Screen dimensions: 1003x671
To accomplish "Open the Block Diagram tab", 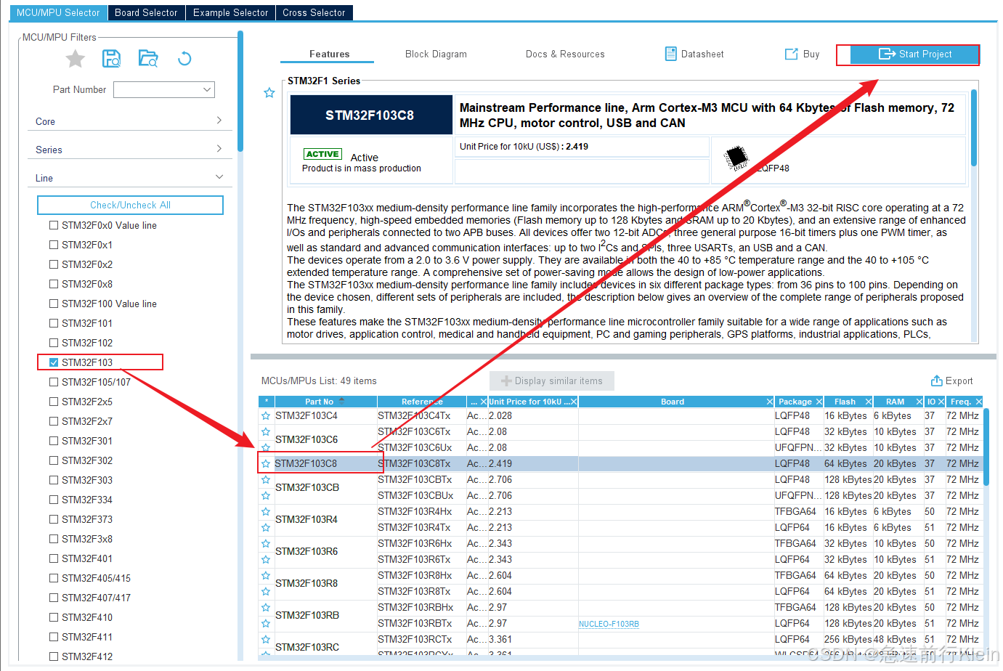I will pyautogui.click(x=436, y=54).
